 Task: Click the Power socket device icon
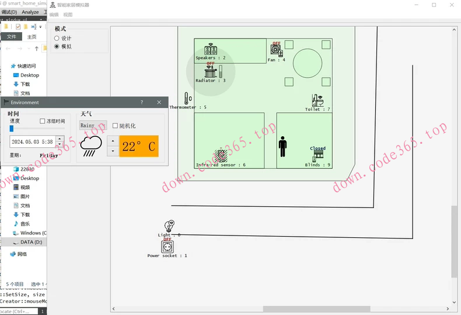167,247
